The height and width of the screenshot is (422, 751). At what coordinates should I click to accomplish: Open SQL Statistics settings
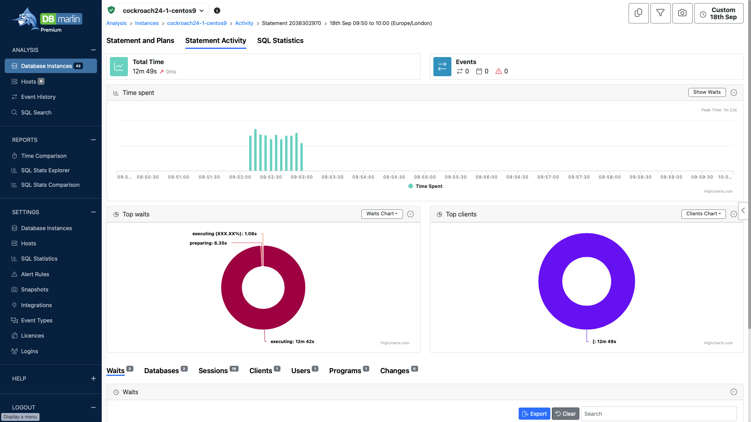click(x=39, y=259)
